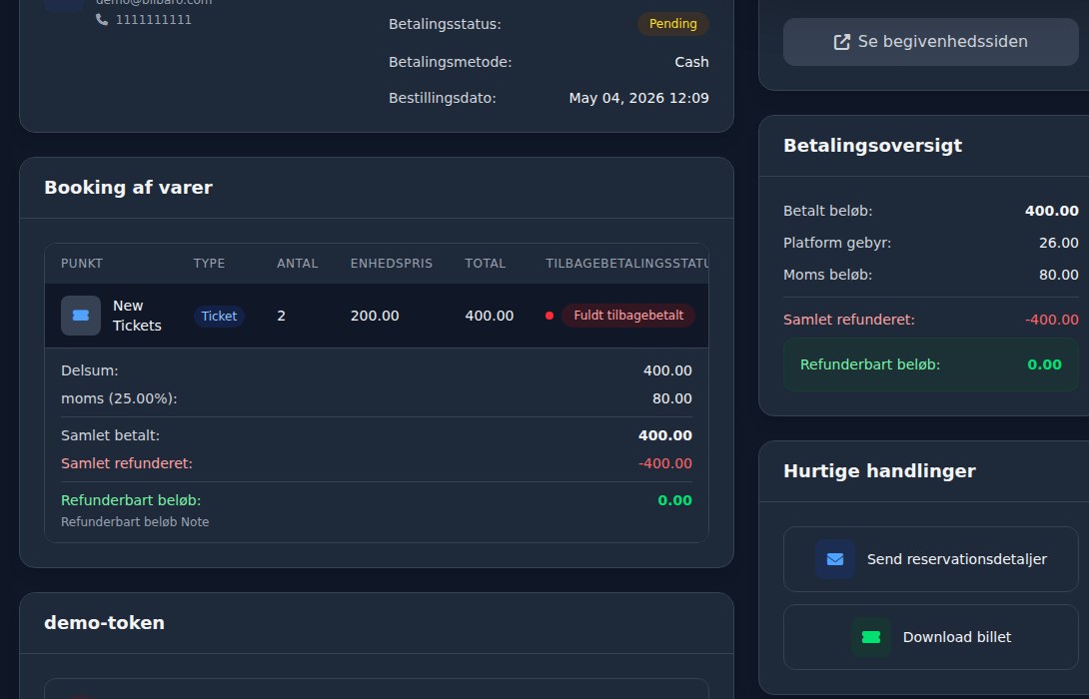This screenshot has height=699, width=1089.
Task: Click Refunderbart beløb 0.00 in Betalingsoversigt
Action: pyautogui.click(x=1044, y=364)
